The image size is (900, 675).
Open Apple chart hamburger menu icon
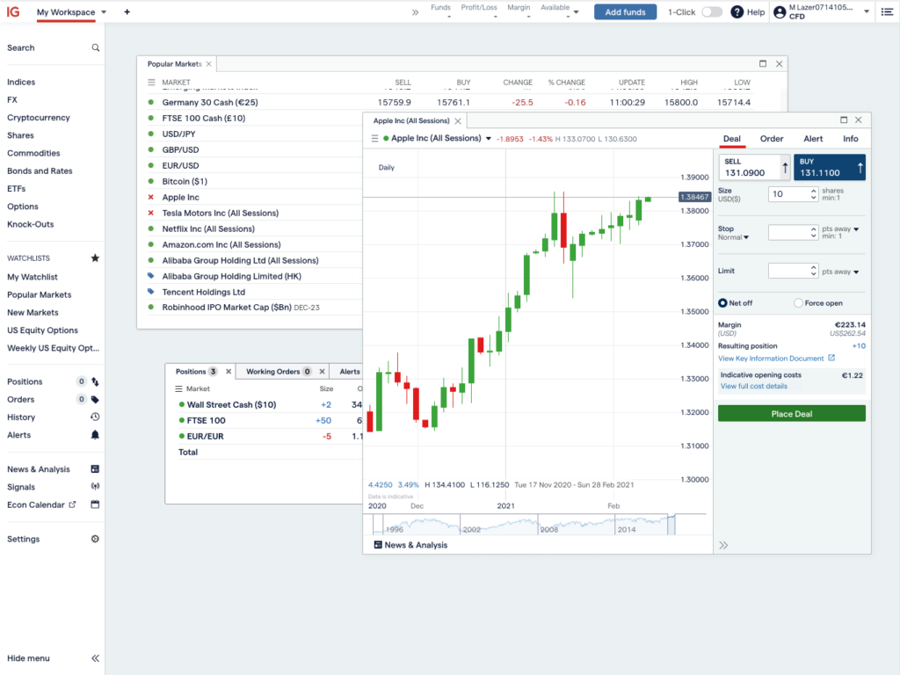tap(374, 138)
